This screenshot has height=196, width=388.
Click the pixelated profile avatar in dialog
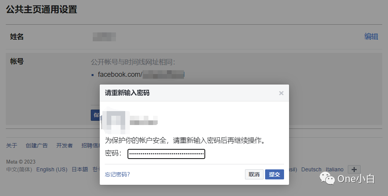tap(116, 120)
